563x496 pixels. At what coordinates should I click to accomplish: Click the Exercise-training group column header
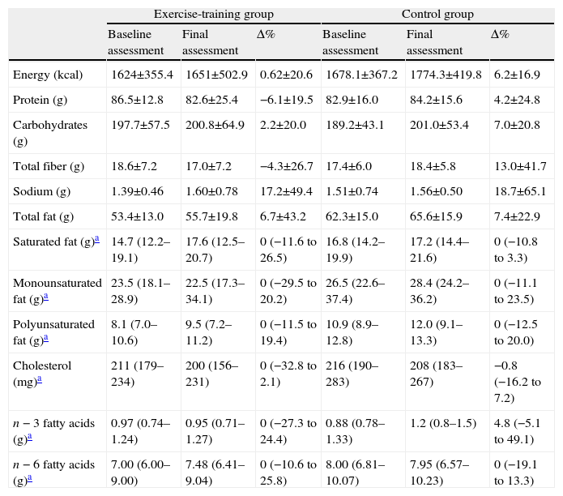tap(214, 14)
